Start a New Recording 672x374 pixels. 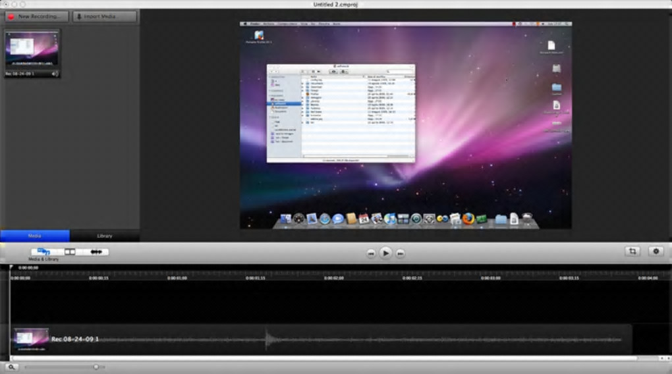[x=36, y=16]
